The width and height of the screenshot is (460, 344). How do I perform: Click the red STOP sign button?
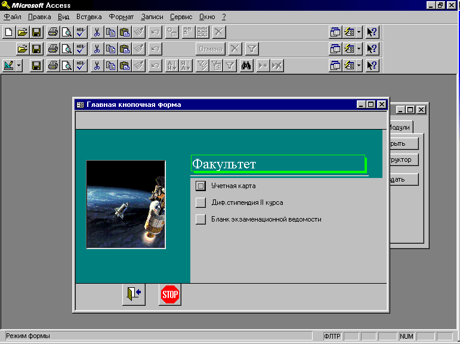coord(170,294)
